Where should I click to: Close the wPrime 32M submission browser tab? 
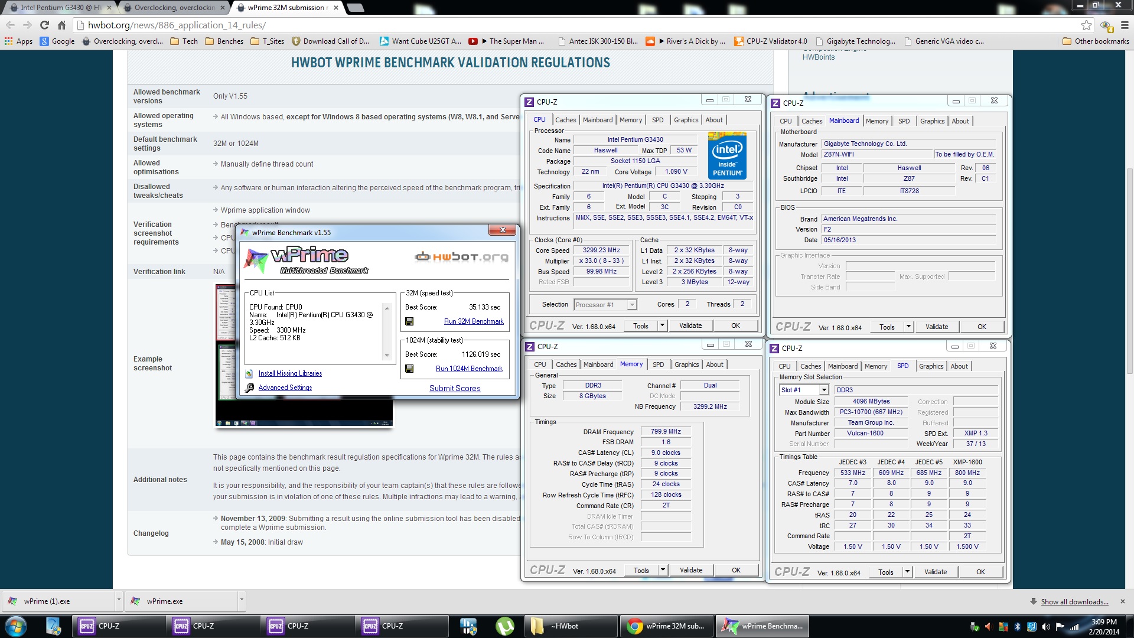[335, 8]
